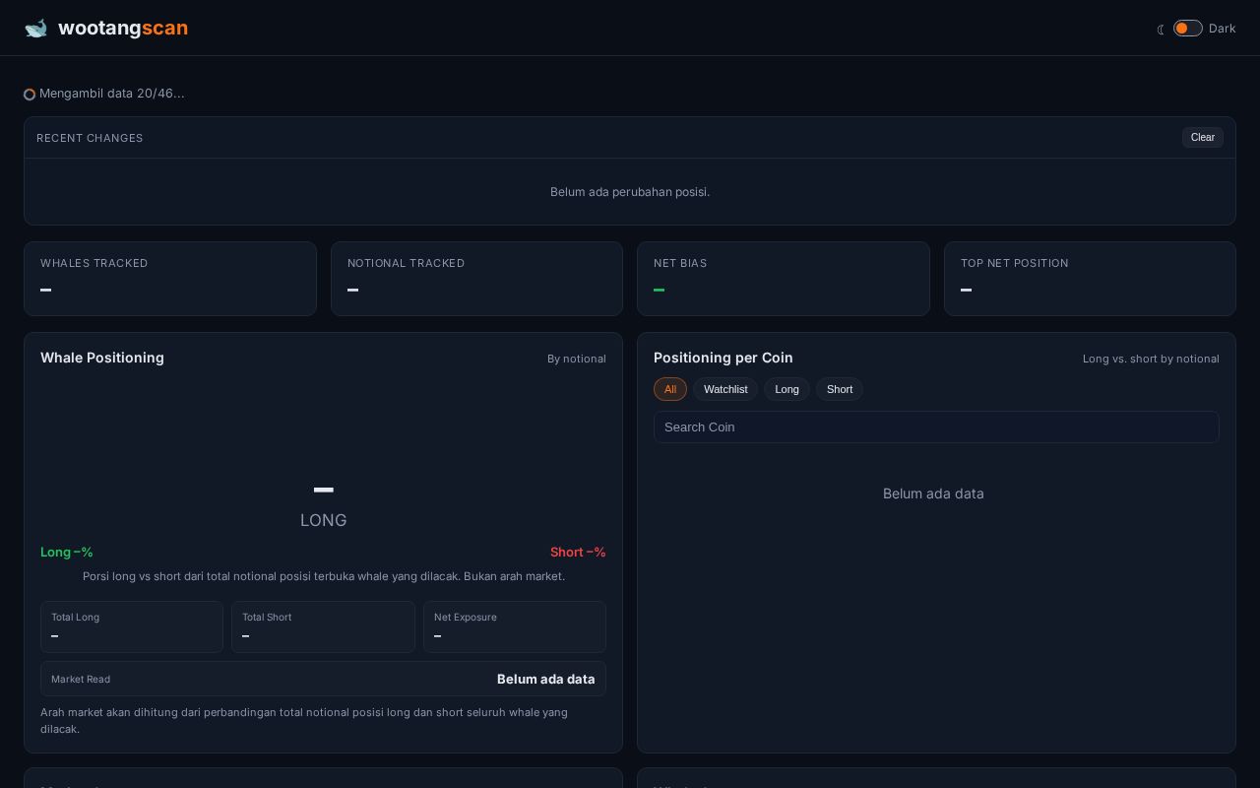Click the 'Mengambil data 20/46...' status text
Image resolution: width=1260 pixels, height=788 pixels.
[112, 94]
